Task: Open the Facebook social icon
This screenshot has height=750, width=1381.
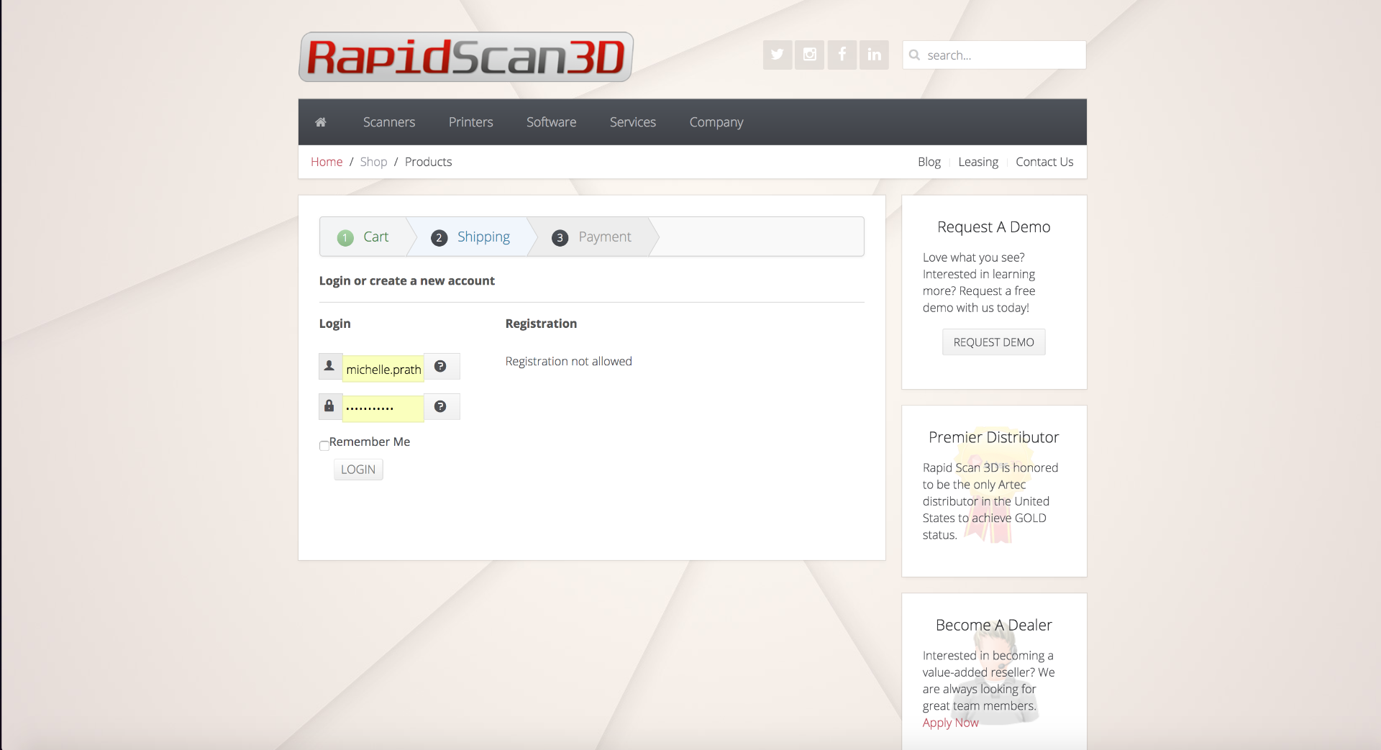Action: [842, 55]
